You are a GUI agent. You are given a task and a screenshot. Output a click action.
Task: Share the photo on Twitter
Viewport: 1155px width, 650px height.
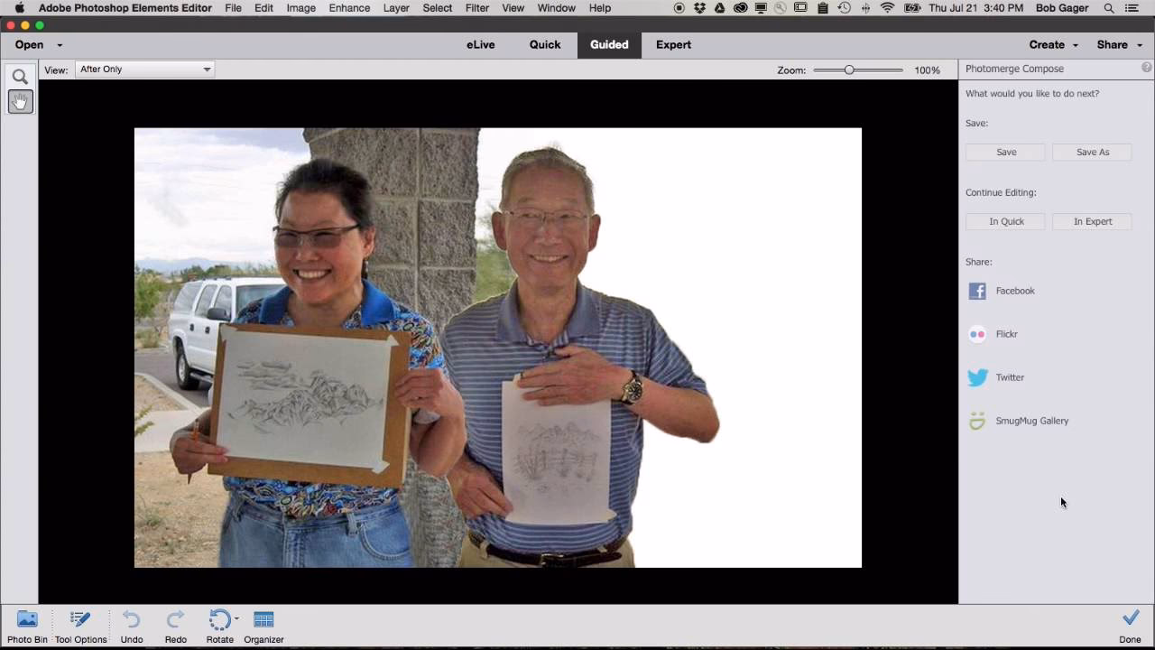tap(1002, 377)
